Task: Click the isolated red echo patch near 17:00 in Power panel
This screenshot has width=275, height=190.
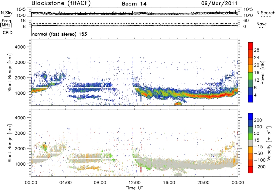Action: click(178, 104)
